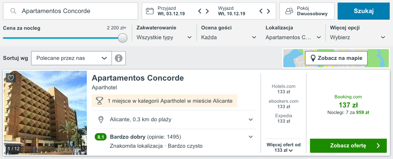Click the 8.1 rating badge

[x=101, y=137]
